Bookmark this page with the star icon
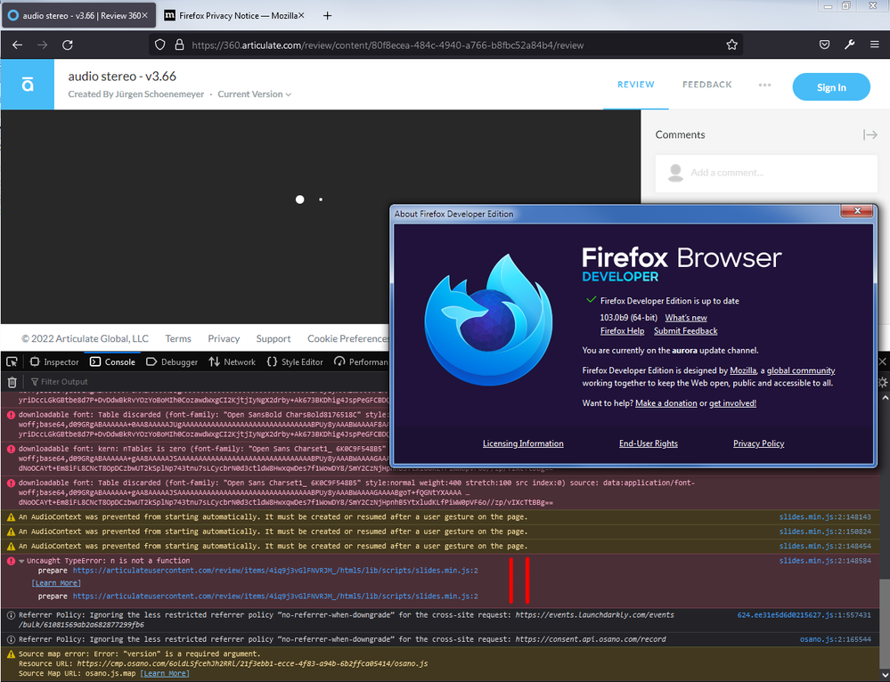 coord(731,45)
